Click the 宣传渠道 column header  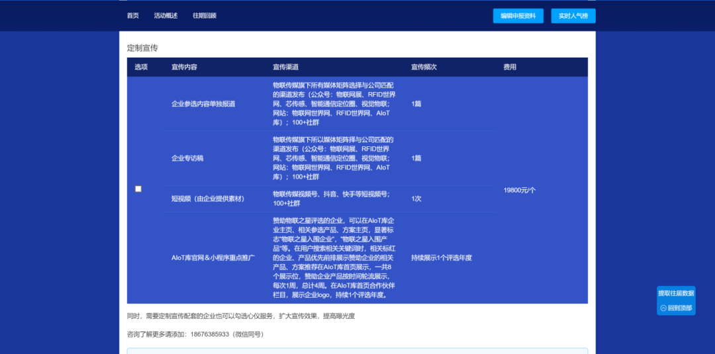click(x=285, y=67)
